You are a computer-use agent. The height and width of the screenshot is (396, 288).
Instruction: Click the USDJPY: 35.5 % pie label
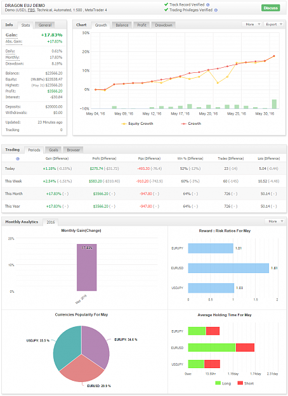tap(38, 341)
